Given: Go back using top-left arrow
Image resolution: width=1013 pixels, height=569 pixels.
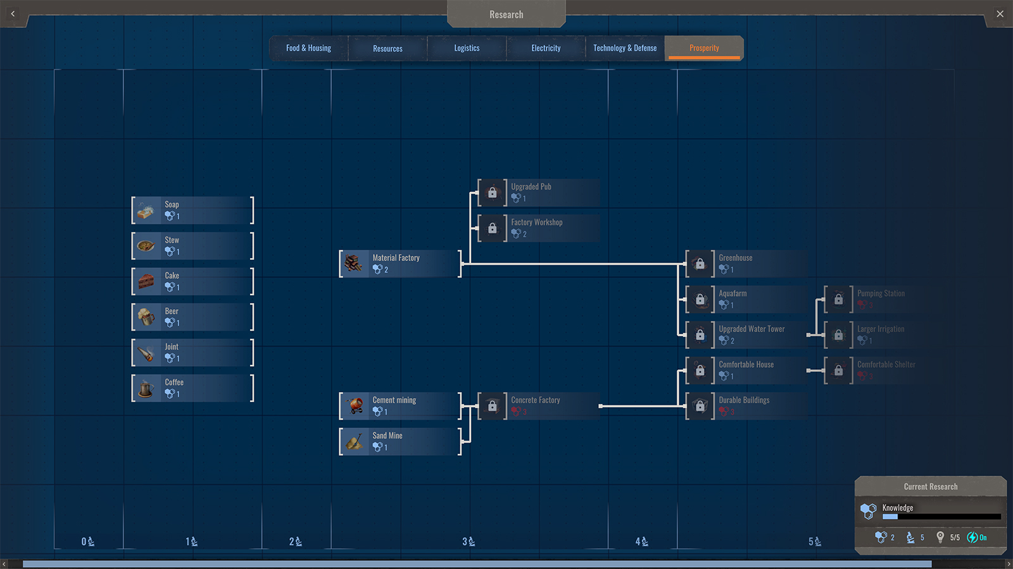Looking at the screenshot, I should click(13, 13).
